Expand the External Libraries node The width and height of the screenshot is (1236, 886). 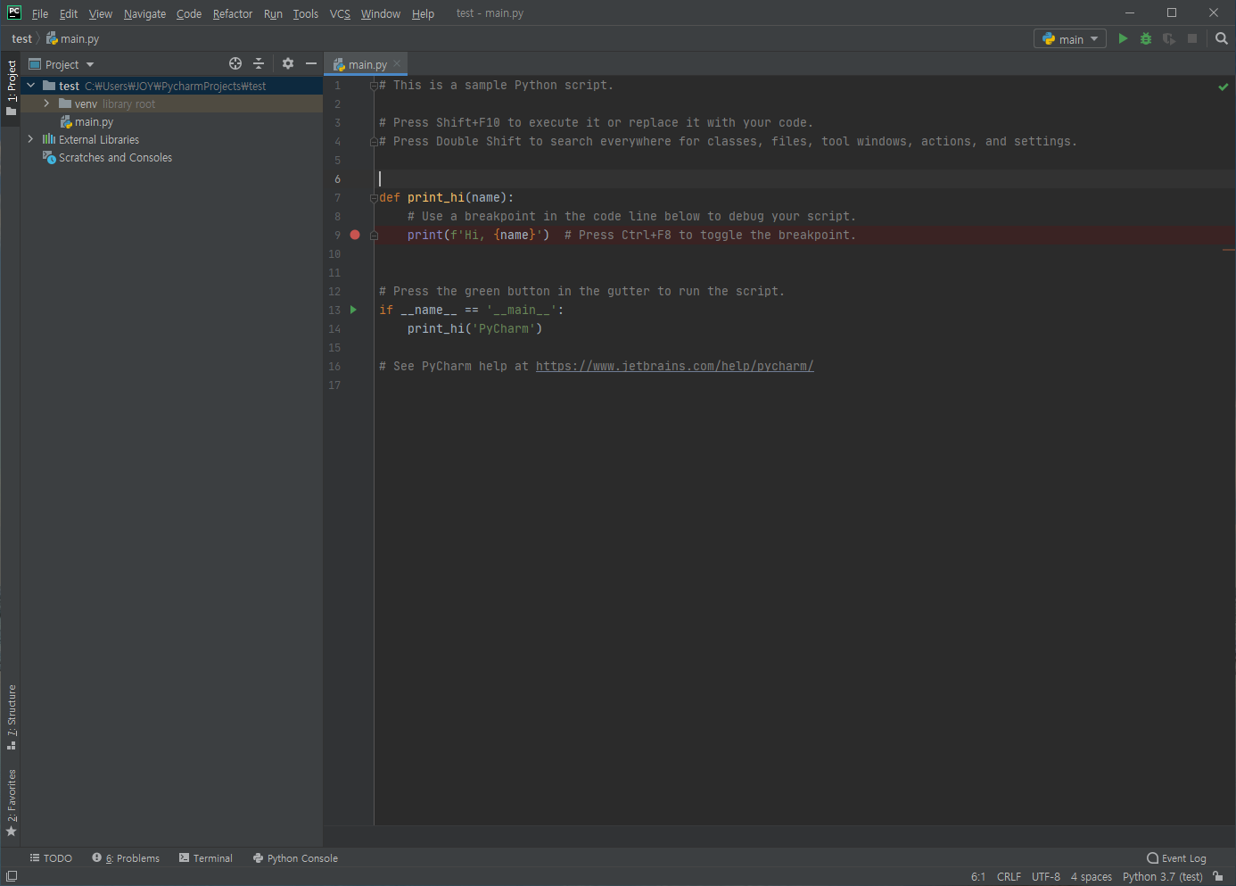pyautogui.click(x=31, y=139)
